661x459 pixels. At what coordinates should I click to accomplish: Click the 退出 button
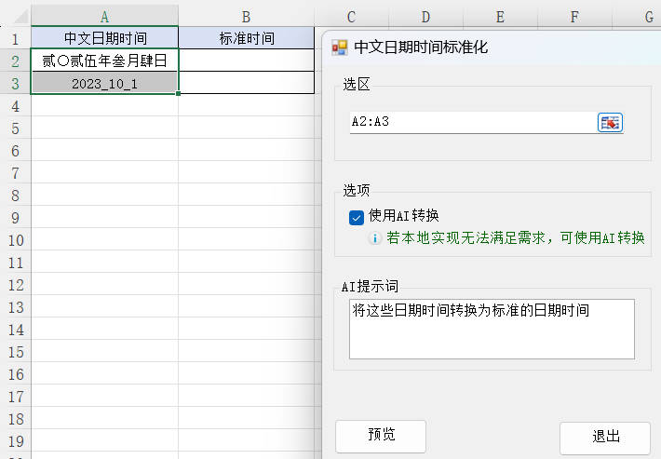click(x=605, y=437)
